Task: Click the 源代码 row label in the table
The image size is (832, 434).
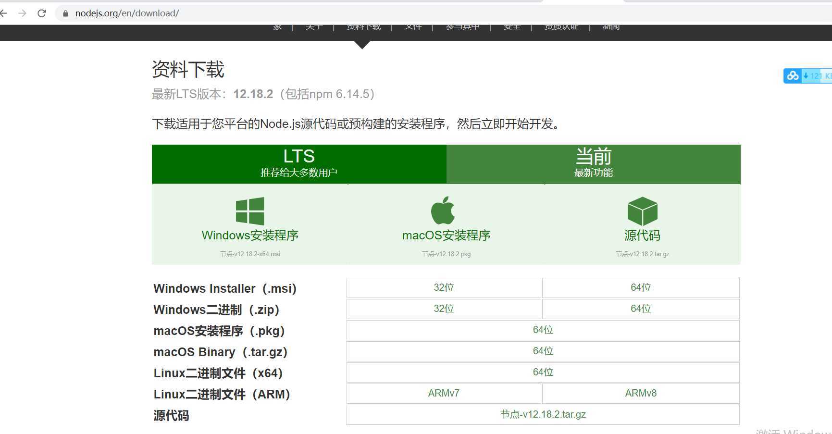Action: (x=171, y=415)
